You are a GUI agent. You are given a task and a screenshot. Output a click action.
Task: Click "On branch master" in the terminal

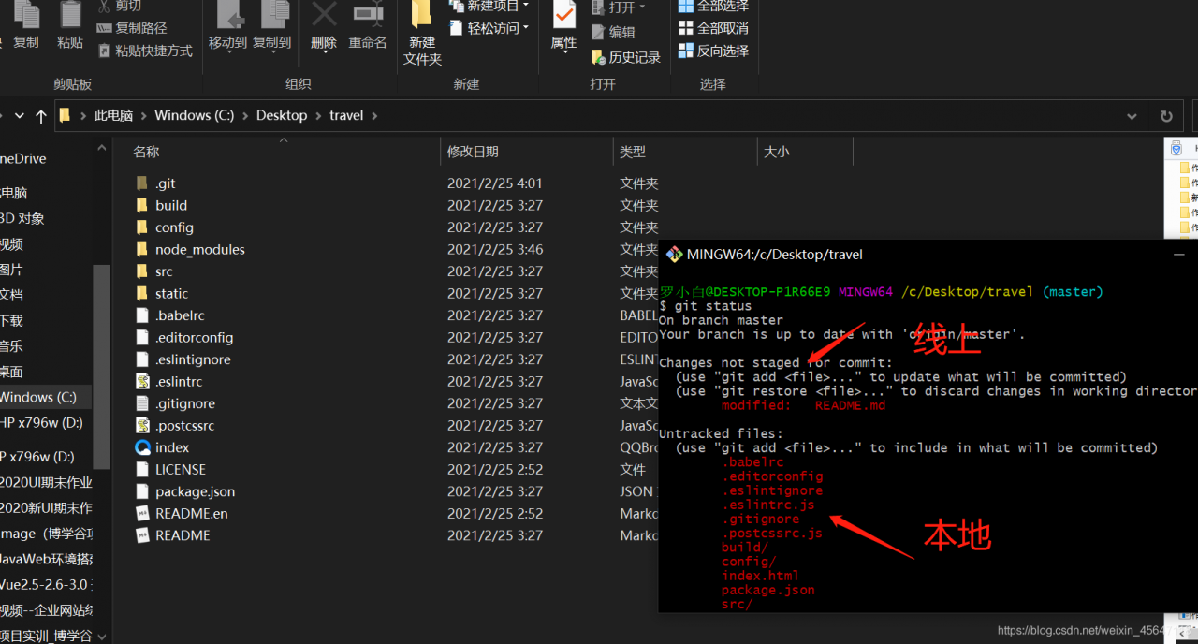(721, 320)
